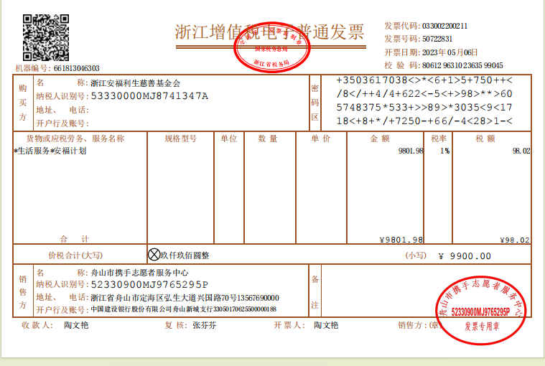
Task: Click seller bank account 中国建设银行股份有限公司舟山新城支行
Action: (152, 309)
